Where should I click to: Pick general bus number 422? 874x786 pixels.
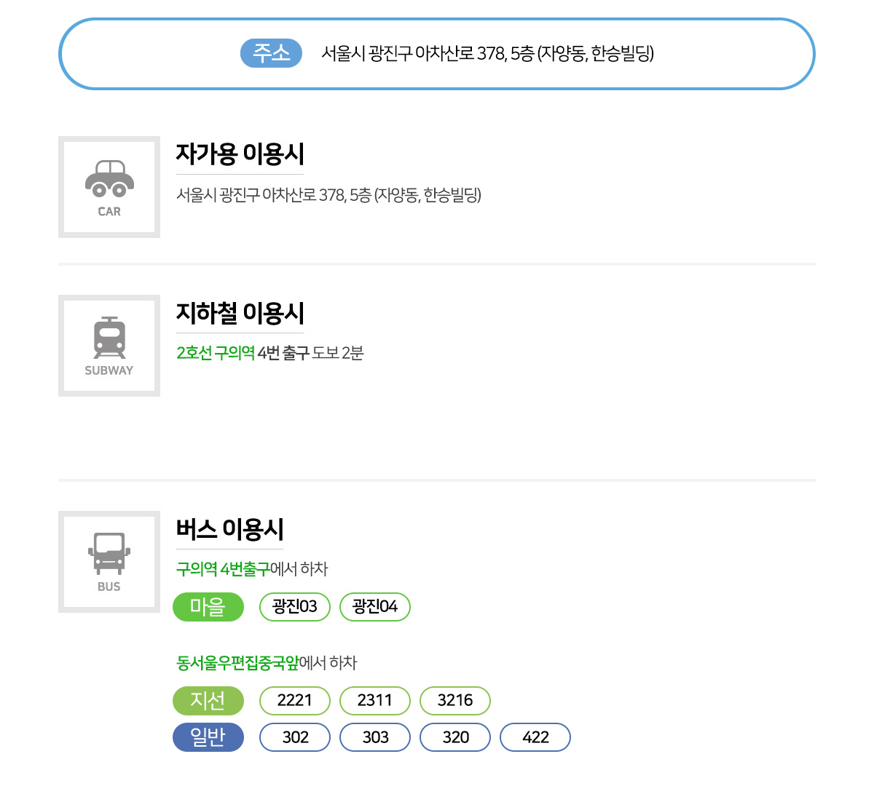click(535, 737)
